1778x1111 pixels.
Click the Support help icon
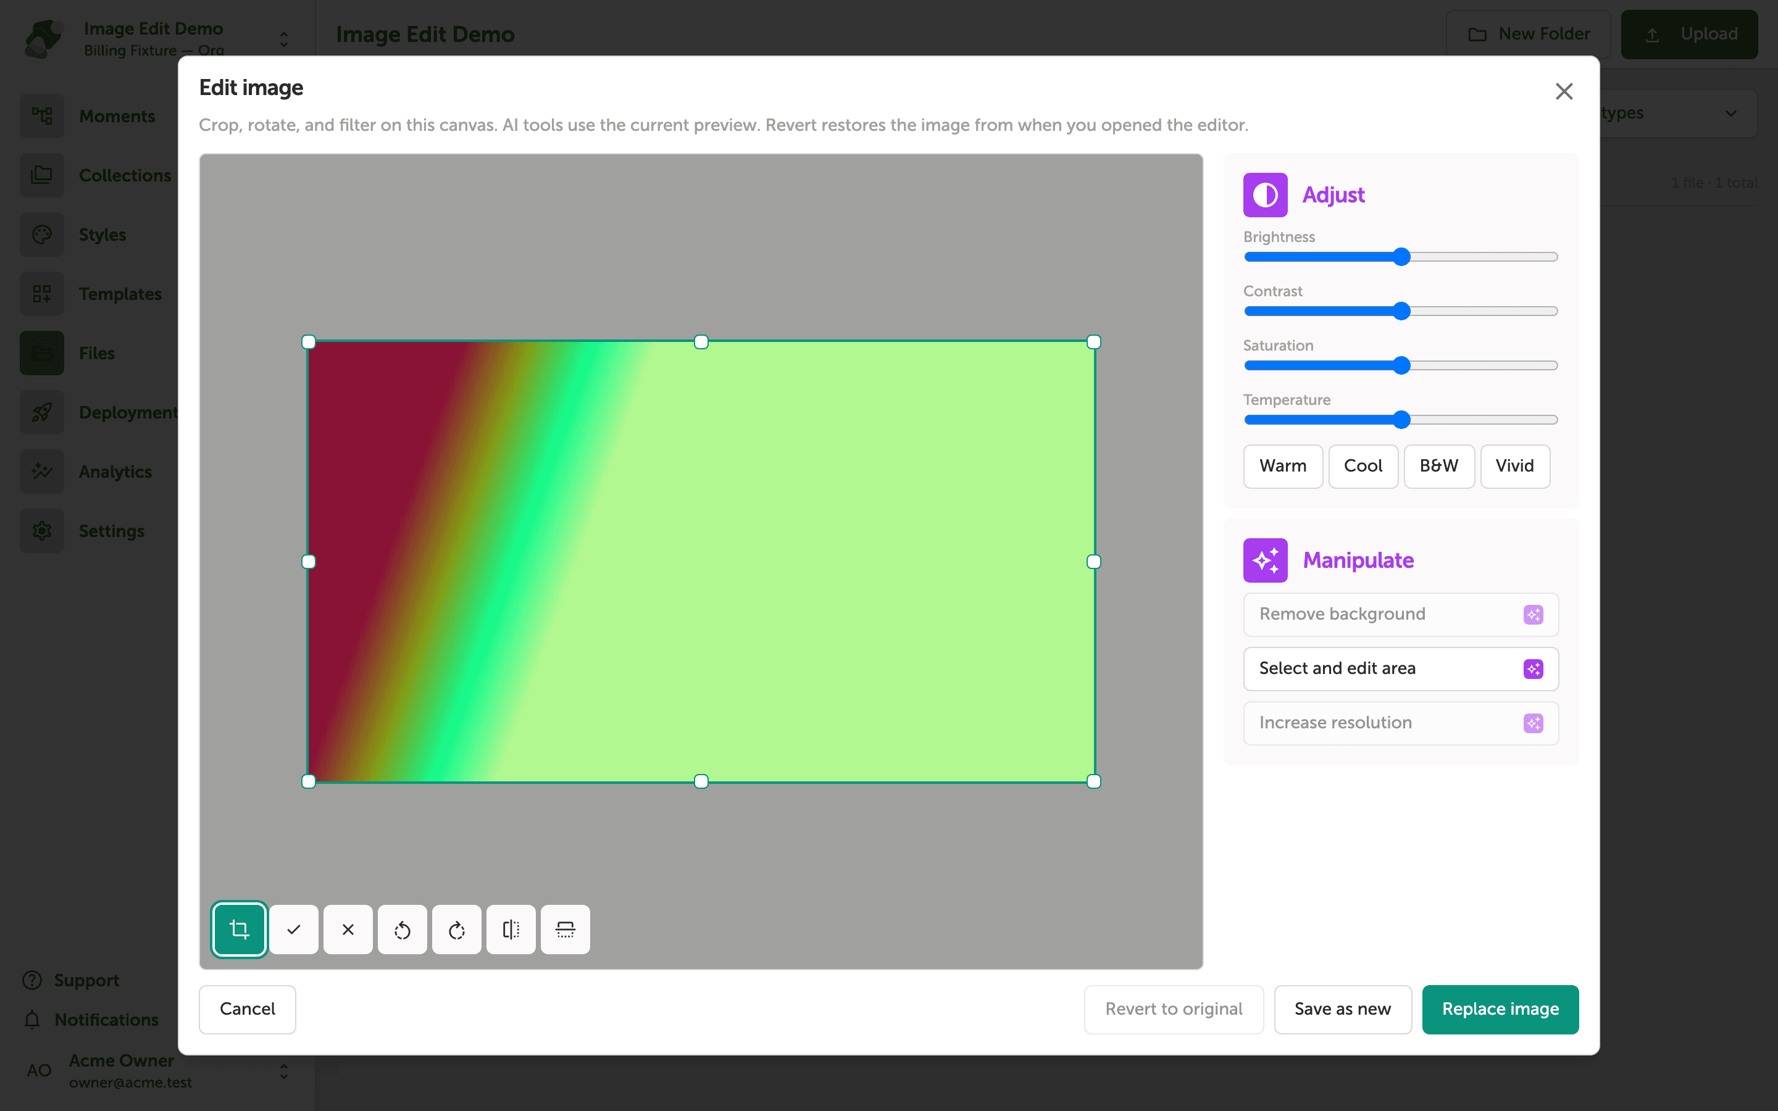click(x=32, y=980)
